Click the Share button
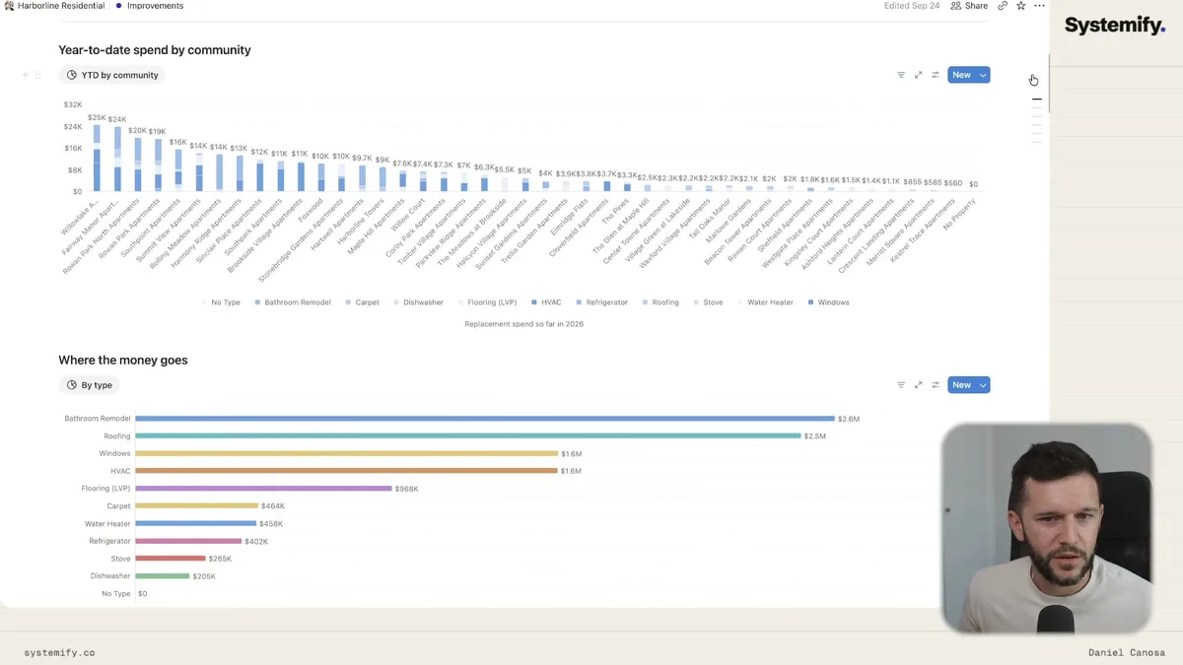Viewport: 1183px width, 665px height. tap(969, 6)
